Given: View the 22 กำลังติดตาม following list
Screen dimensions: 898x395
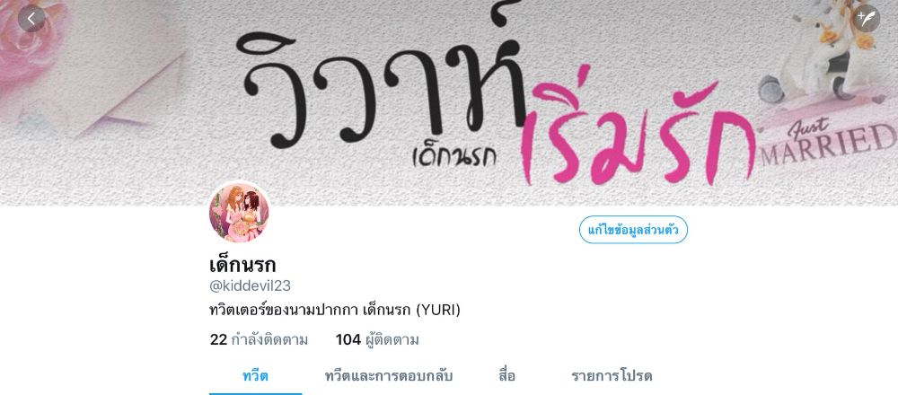Looking at the screenshot, I should (259, 340).
